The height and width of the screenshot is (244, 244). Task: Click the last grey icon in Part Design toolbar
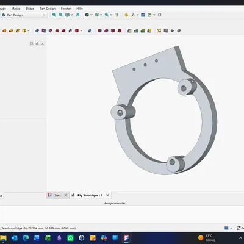(x=179, y=30)
